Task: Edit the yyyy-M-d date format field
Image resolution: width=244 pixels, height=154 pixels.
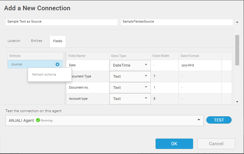Action: tap(200, 65)
